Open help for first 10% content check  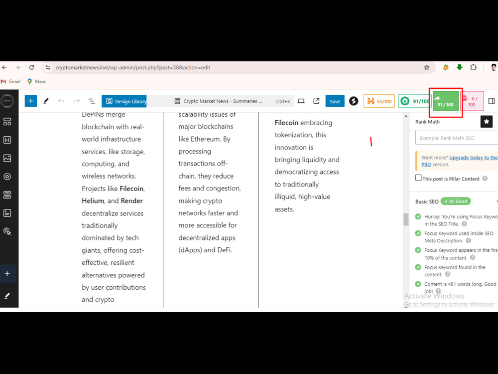[473, 258]
